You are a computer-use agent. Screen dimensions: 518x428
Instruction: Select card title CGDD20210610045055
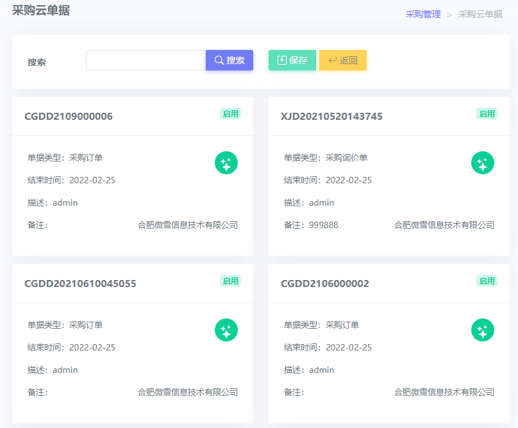coord(80,284)
